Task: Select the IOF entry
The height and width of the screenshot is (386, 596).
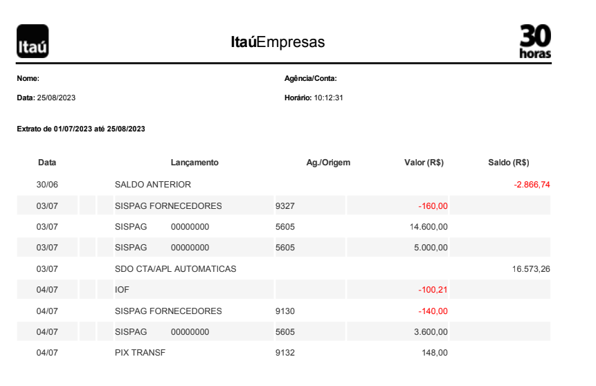Action: point(284,290)
